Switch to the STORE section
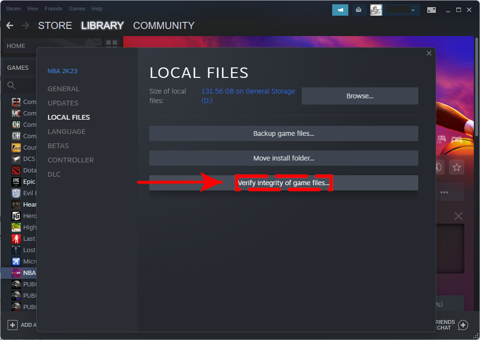The image size is (480, 340). point(55,25)
